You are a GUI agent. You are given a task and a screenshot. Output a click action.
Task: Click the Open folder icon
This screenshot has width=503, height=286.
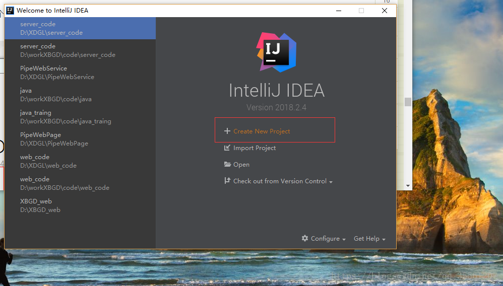pos(227,164)
